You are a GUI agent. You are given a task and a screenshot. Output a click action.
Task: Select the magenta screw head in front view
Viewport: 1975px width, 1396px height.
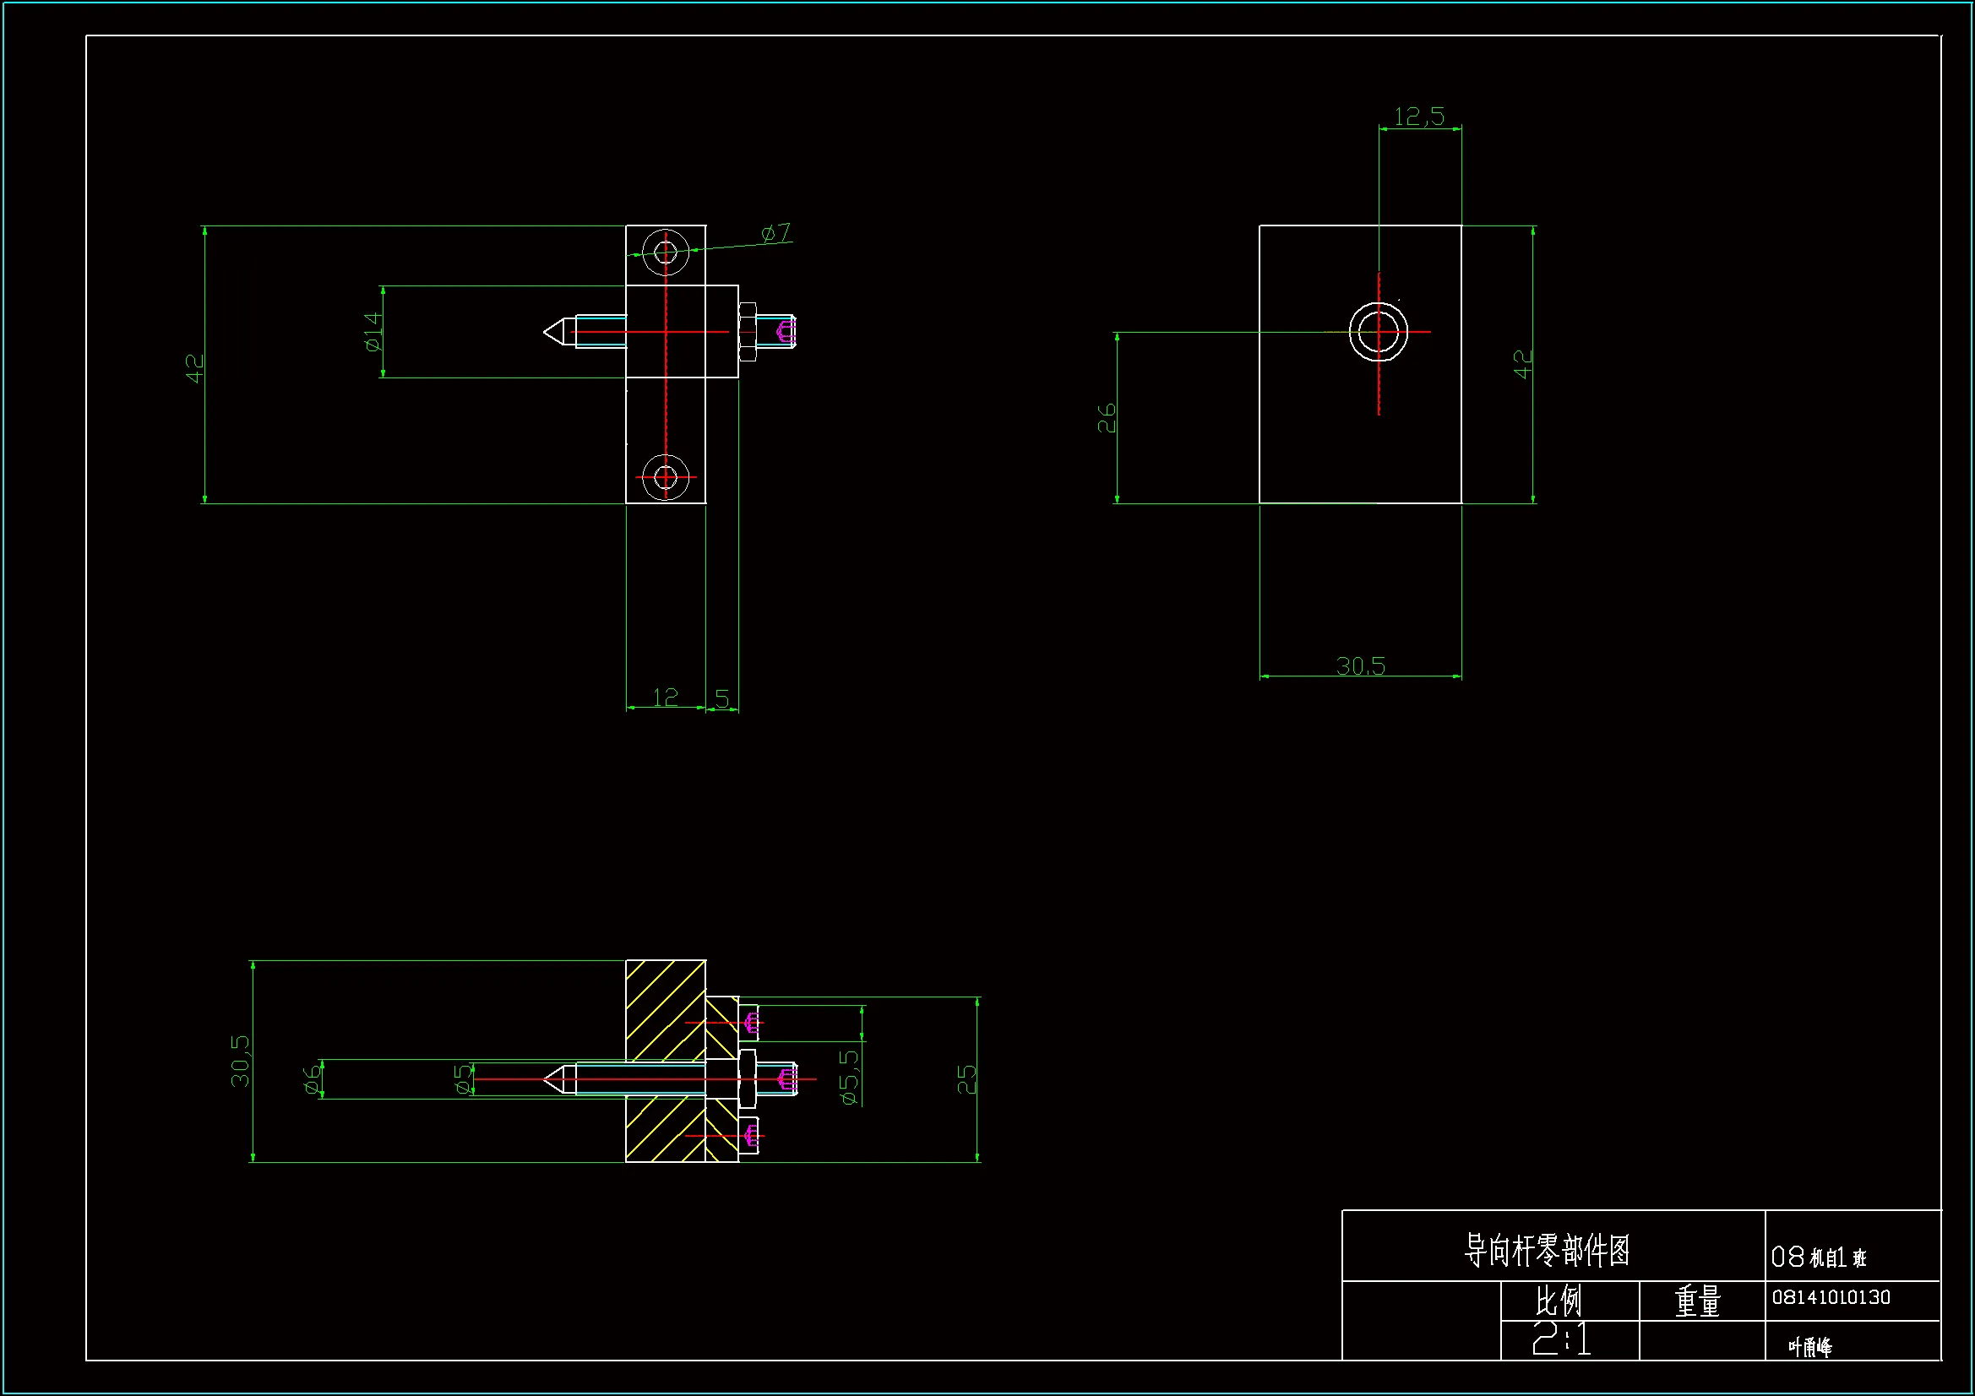pyautogui.click(x=785, y=331)
